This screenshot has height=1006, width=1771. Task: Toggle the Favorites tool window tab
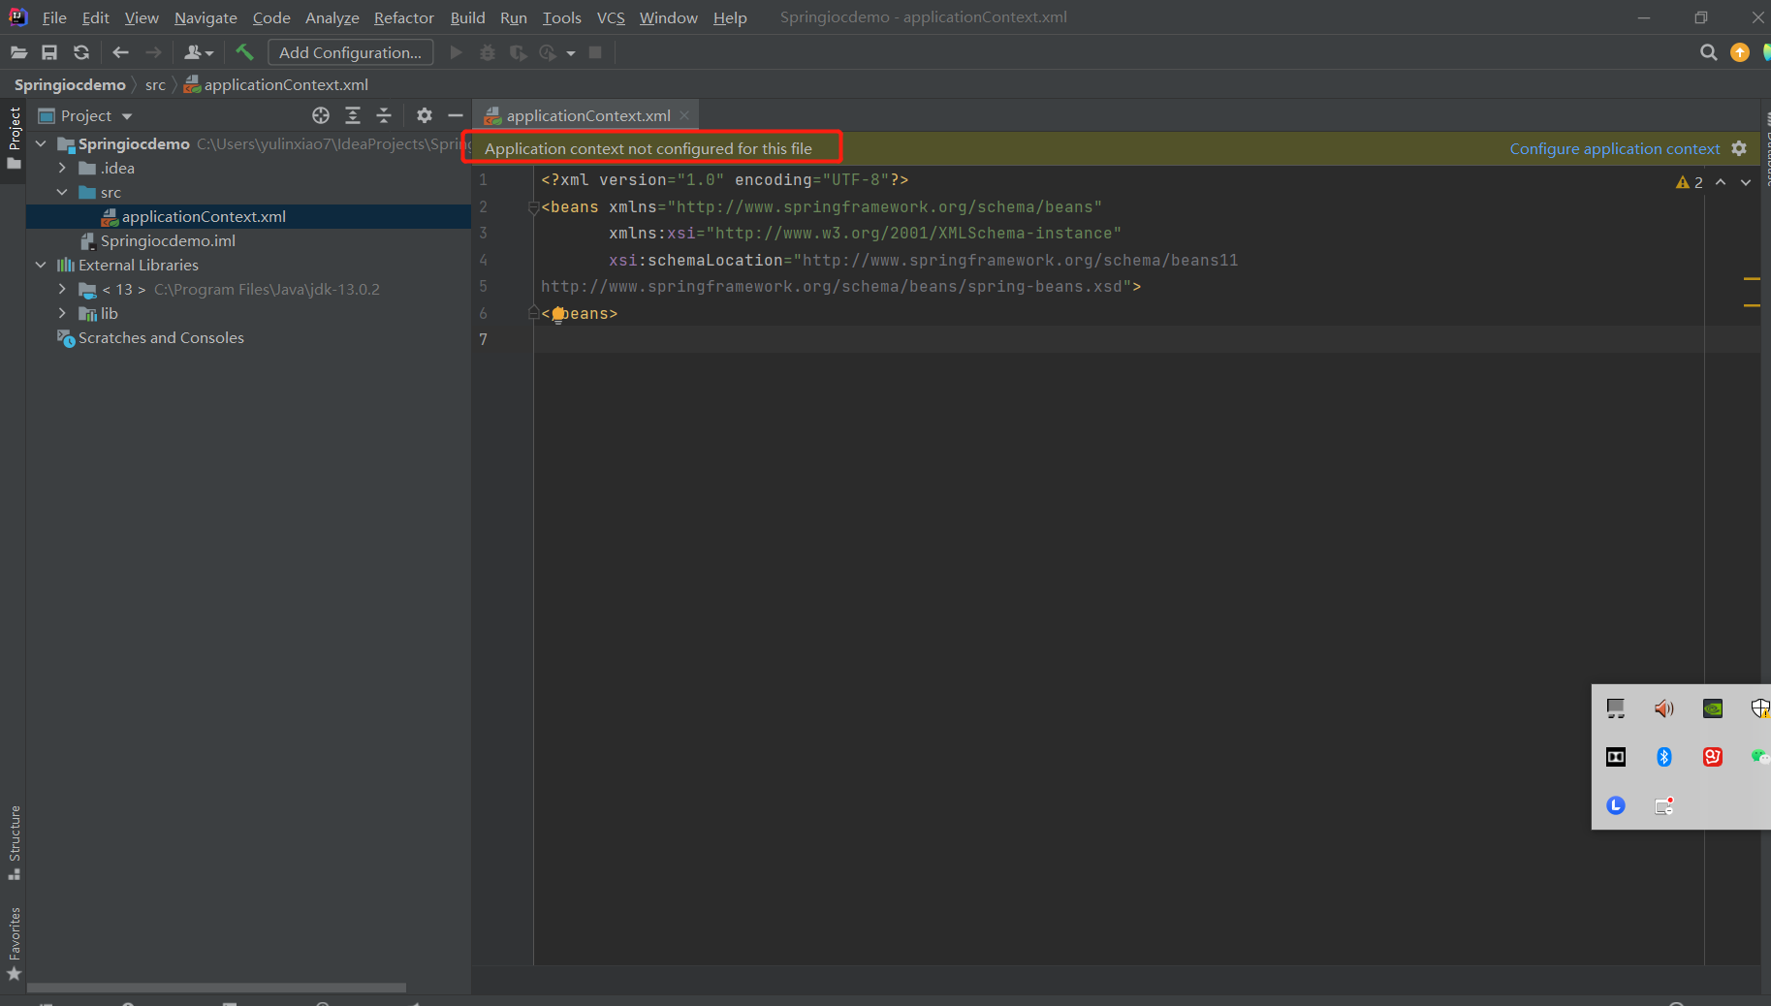[14, 943]
